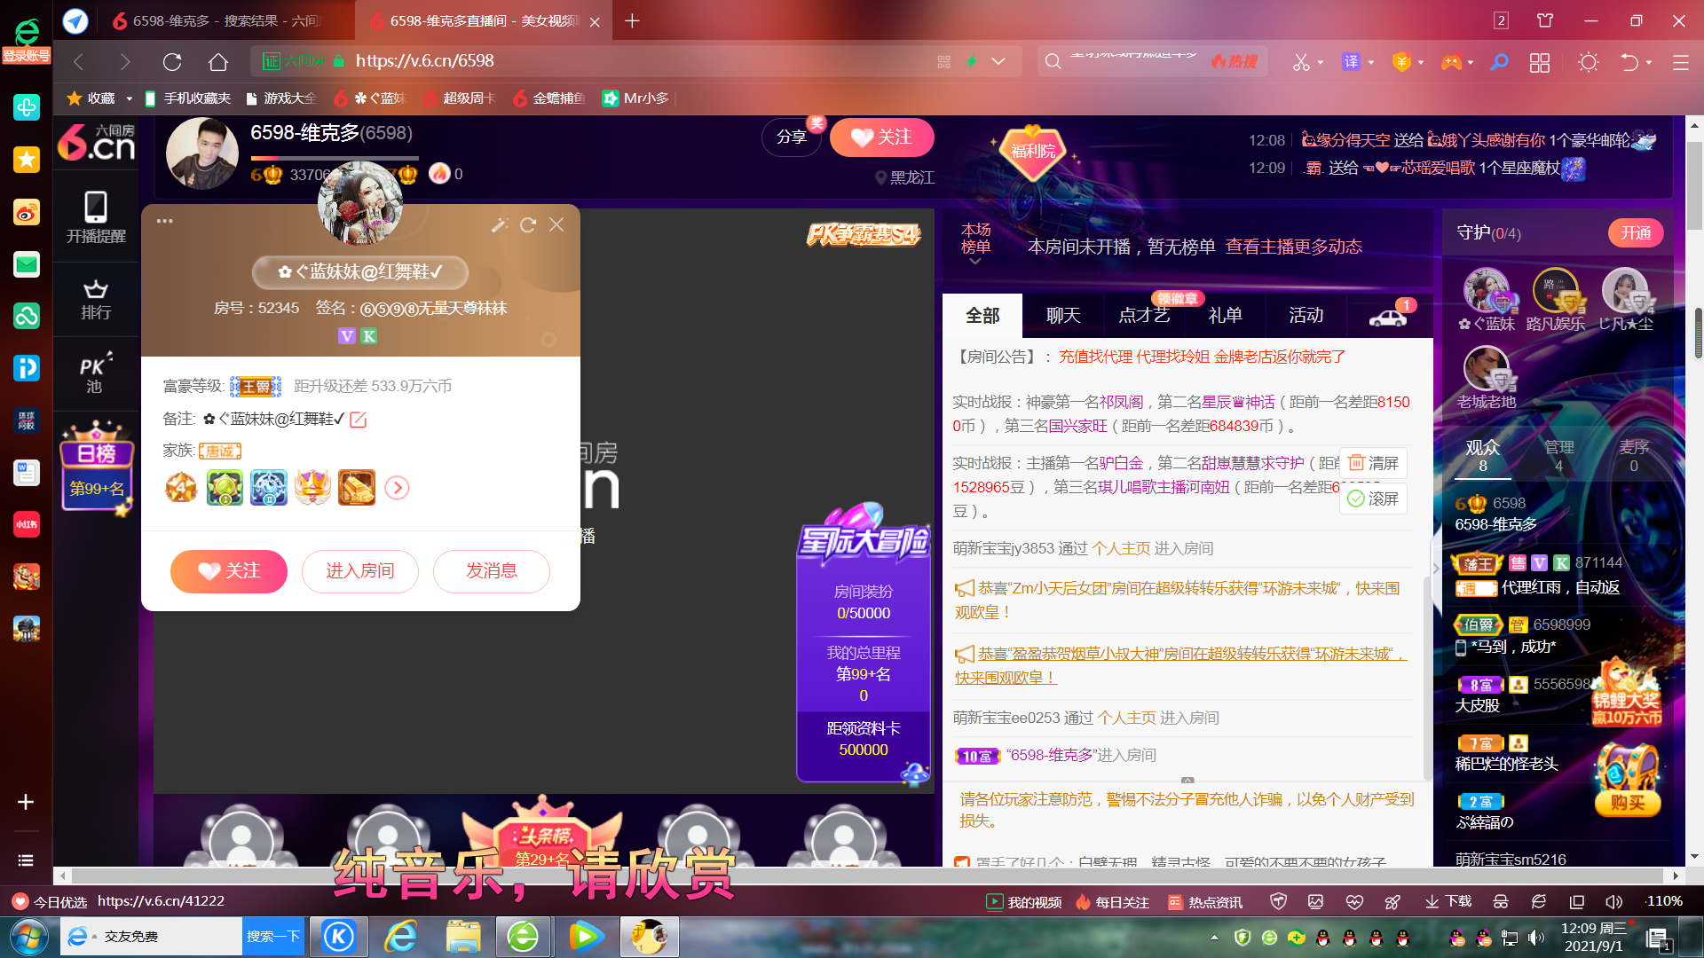This screenshot has height=958, width=1704.
Task: Click the horizontal page scrollbar
Action: (x=865, y=876)
